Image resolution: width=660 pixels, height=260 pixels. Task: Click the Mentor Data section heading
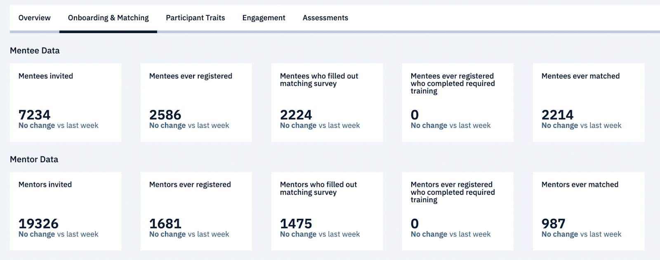coord(34,159)
